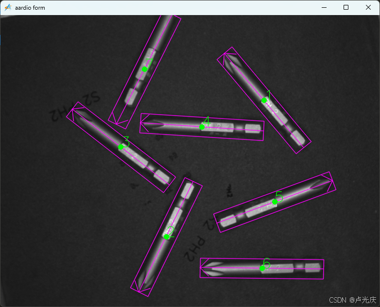Screen dimensions: 380x307
Task: Click the green center dot labeled 3
Action: (x=121, y=147)
